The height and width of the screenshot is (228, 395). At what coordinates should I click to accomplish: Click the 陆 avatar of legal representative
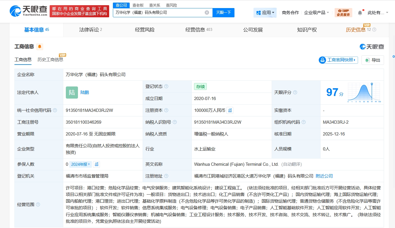coord(72,93)
